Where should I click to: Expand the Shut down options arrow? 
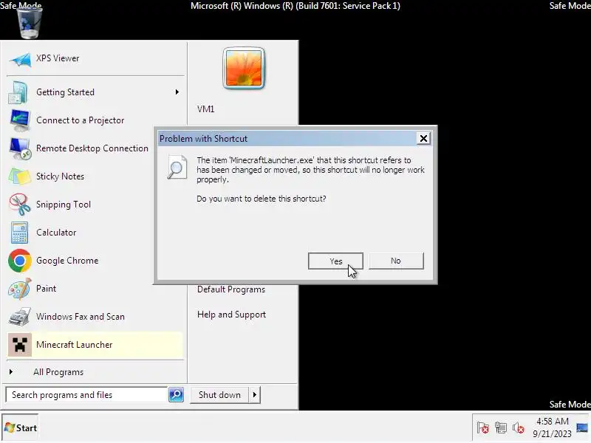pos(255,395)
